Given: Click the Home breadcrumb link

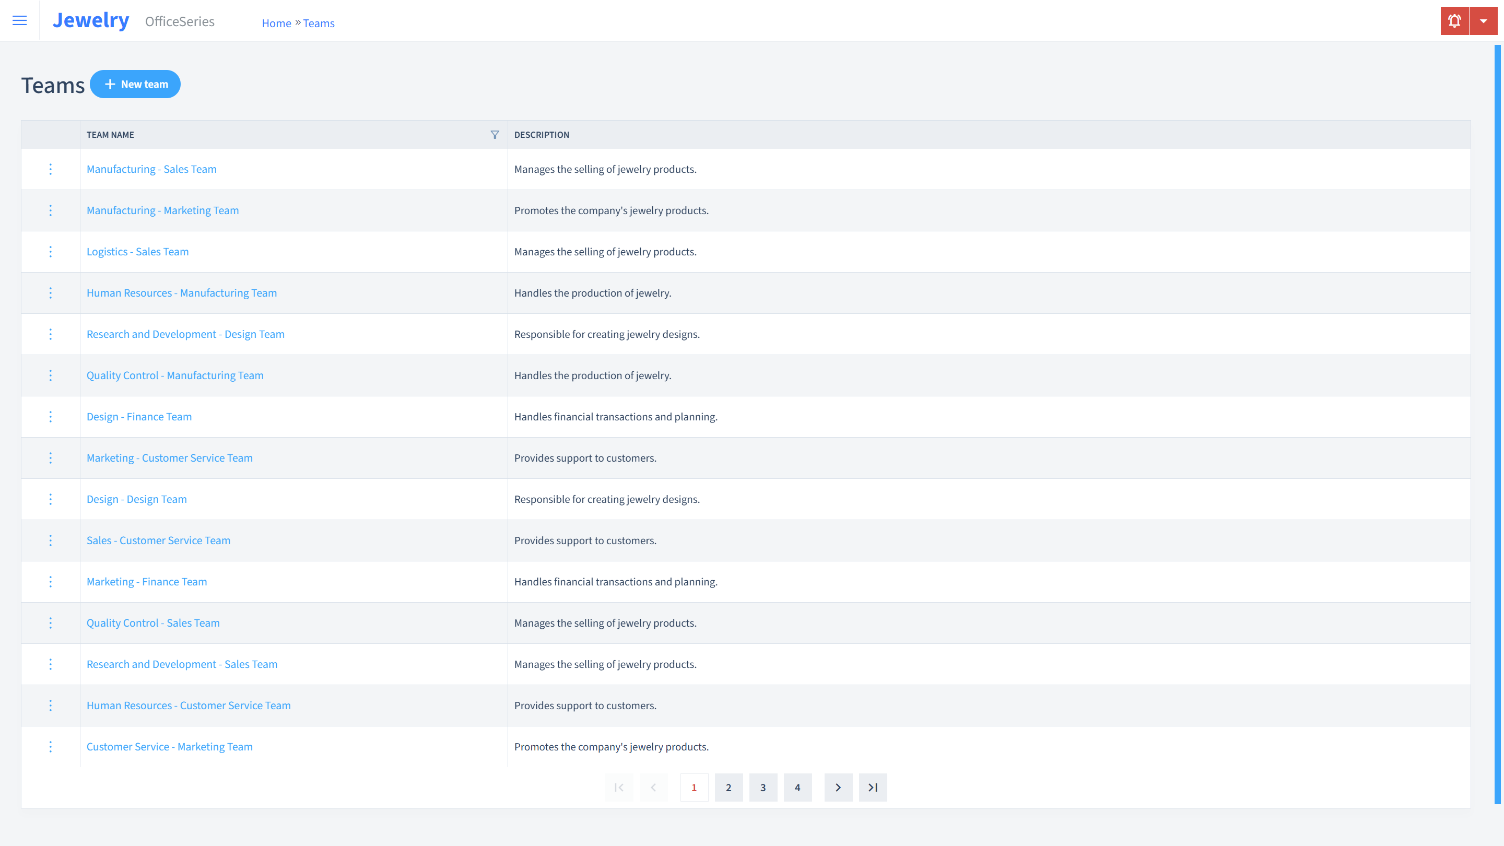Looking at the screenshot, I should (276, 23).
